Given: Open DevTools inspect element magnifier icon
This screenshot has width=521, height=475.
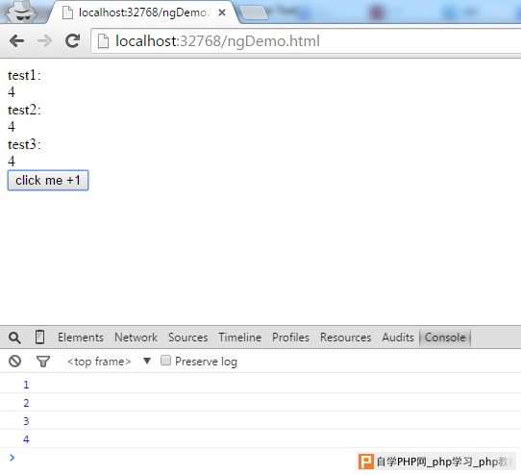Looking at the screenshot, I should pyautogui.click(x=14, y=337).
